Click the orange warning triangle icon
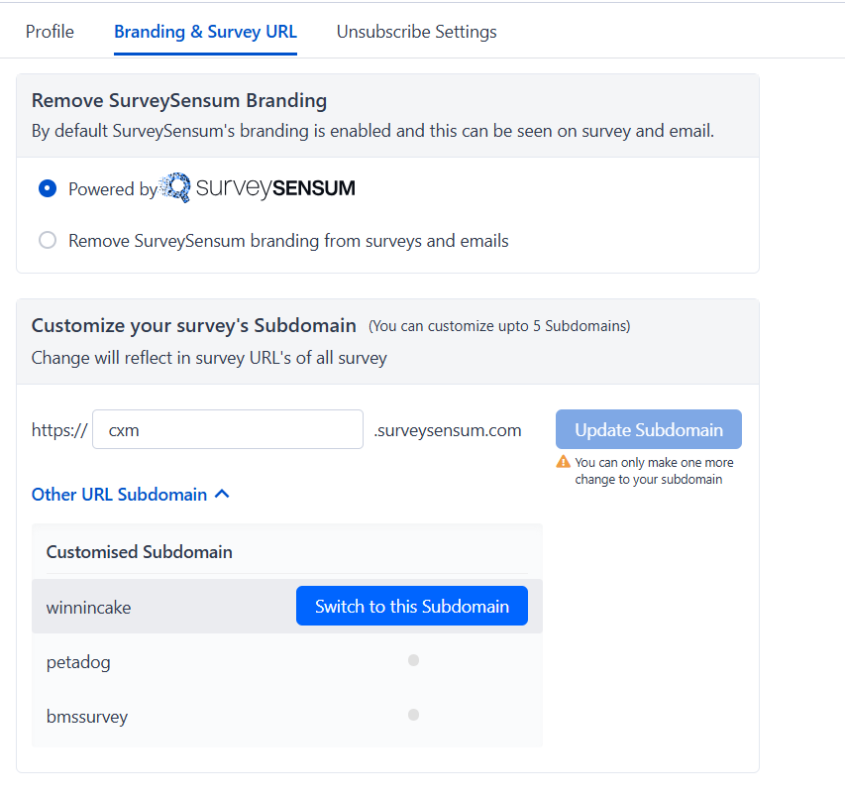The image size is (845, 797). pos(564,462)
